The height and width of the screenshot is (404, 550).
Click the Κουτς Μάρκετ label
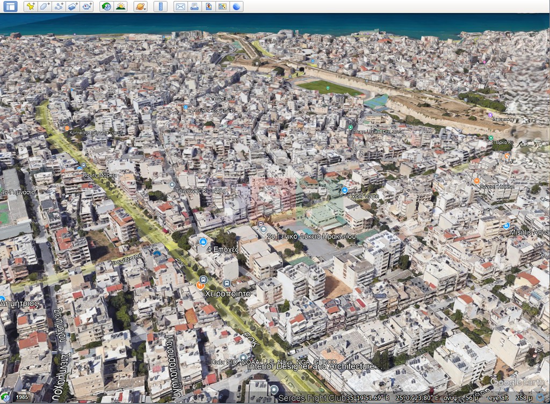99,175
